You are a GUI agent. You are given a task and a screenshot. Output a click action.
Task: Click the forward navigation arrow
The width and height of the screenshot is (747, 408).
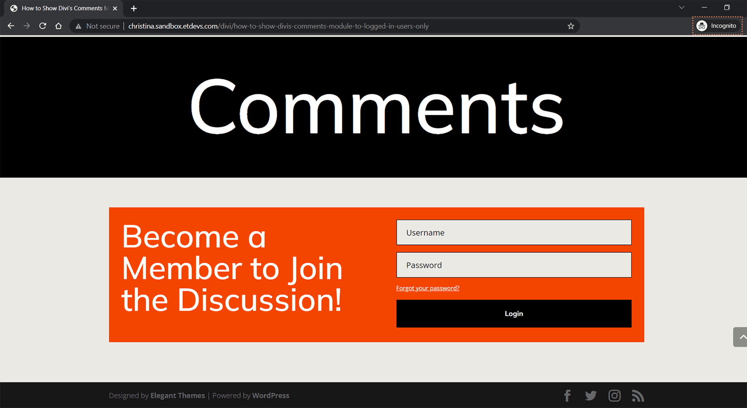tap(27, 25)
